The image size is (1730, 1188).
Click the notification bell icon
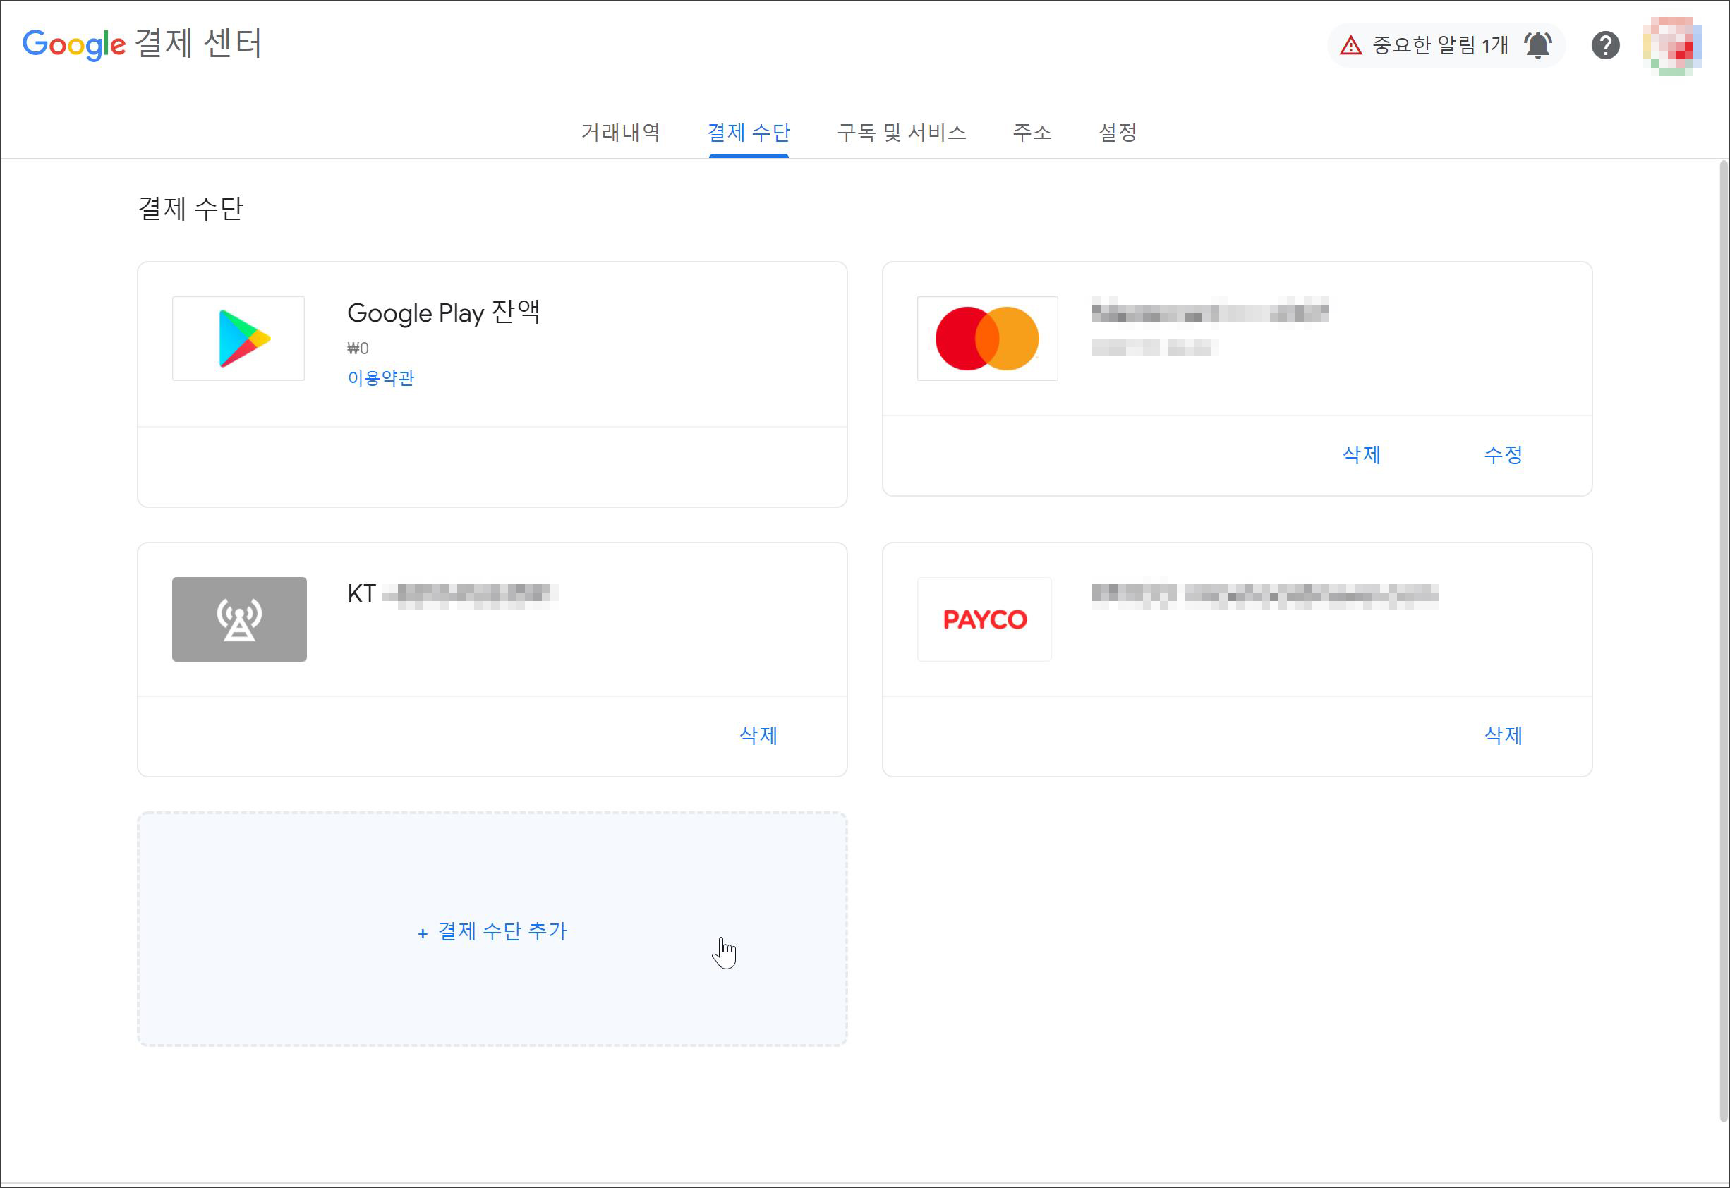pos(1537,45)
